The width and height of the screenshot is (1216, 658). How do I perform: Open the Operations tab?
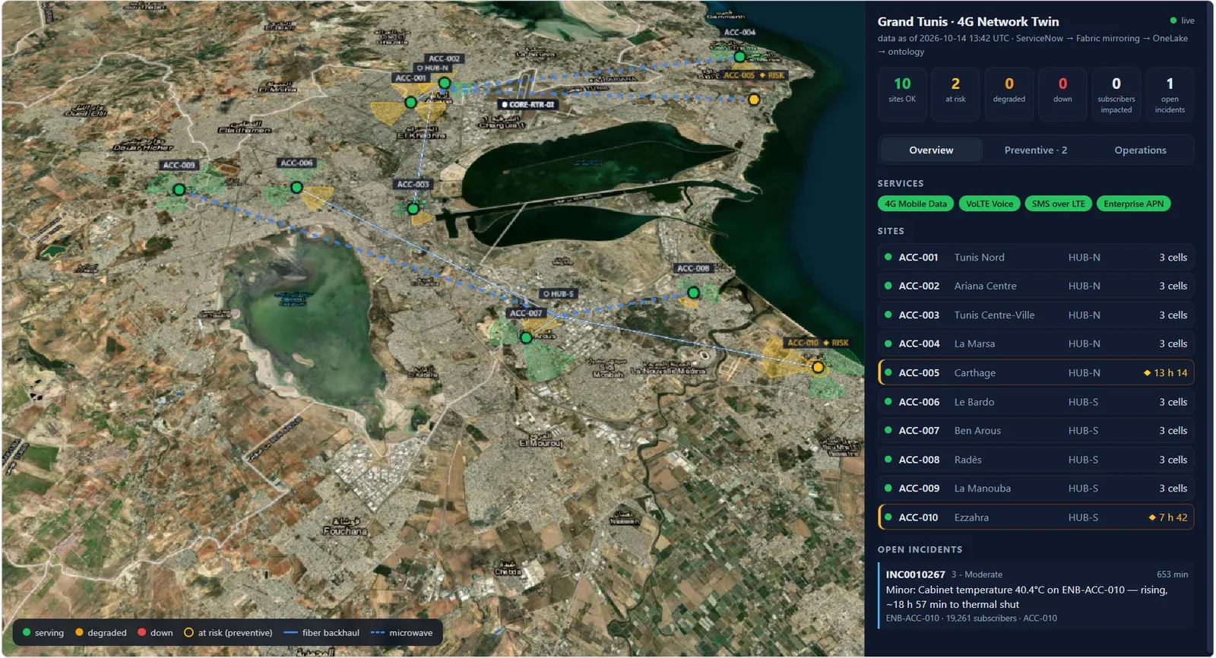click(1140, 150)
